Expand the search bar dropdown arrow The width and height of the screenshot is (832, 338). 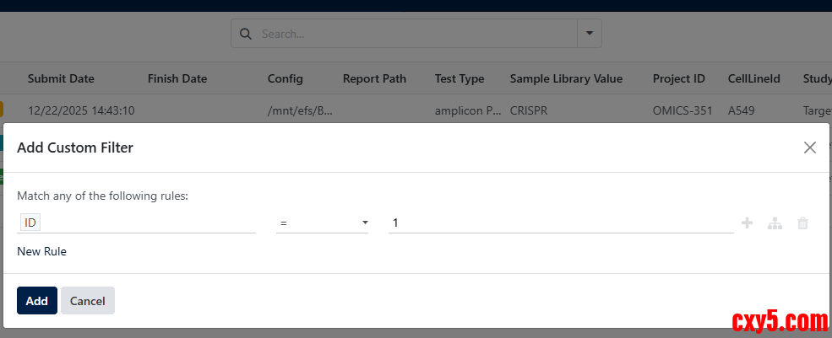[x=589, y=35]
